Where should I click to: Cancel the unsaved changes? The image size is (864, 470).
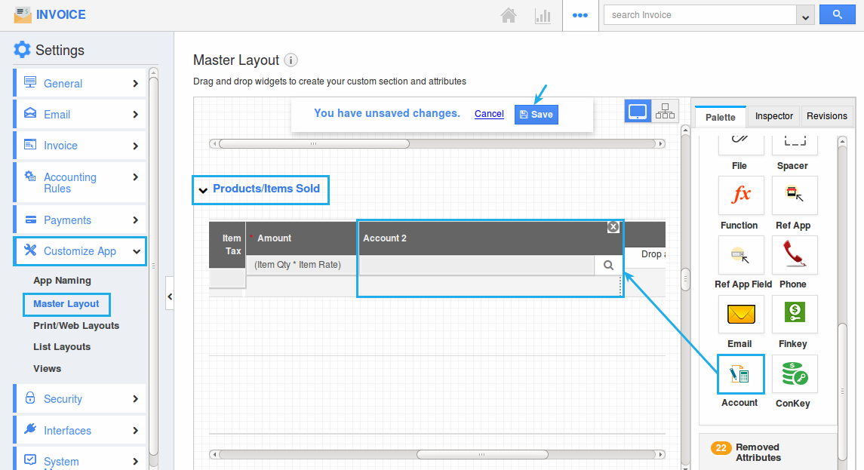pos(489,113)
